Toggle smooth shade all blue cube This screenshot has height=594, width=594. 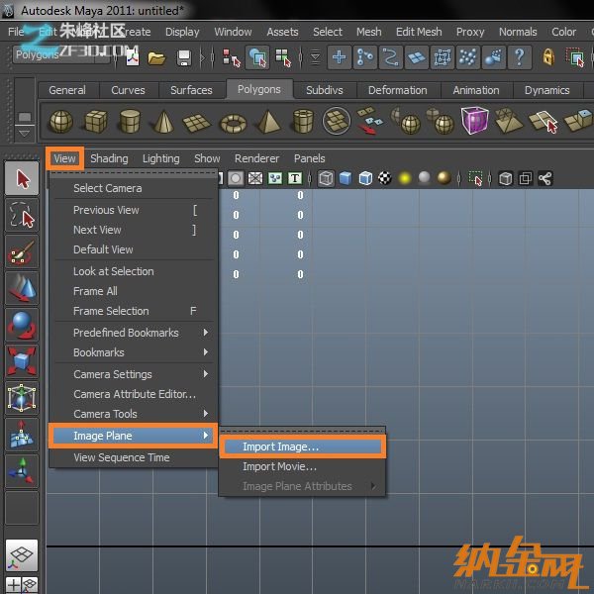tap(346, 178)
